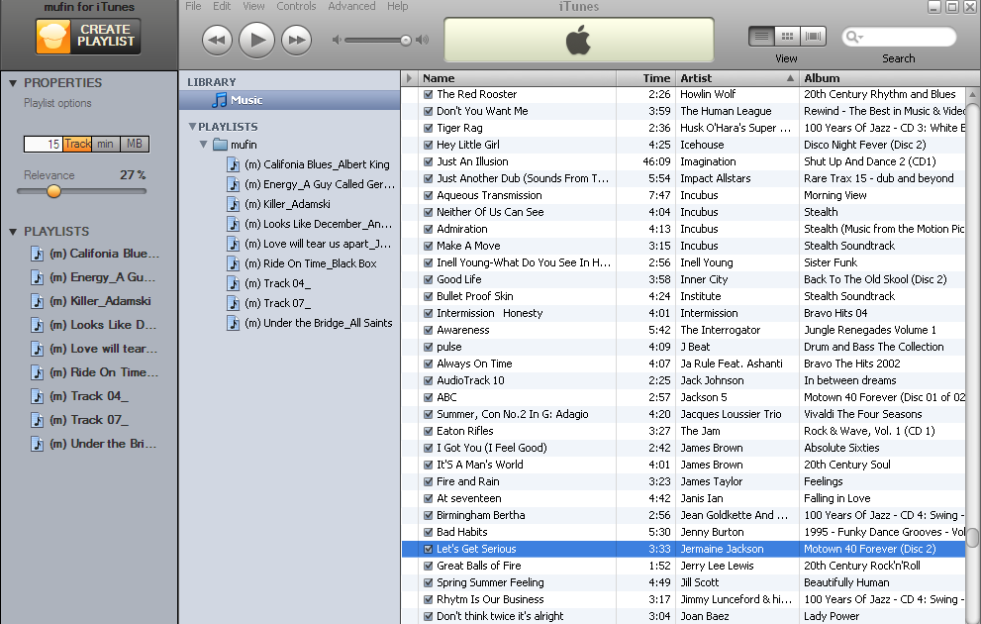Viewport: 981px width, 624px height.
Task: Click the play indicator column header arrow
Action: [409, 78]
